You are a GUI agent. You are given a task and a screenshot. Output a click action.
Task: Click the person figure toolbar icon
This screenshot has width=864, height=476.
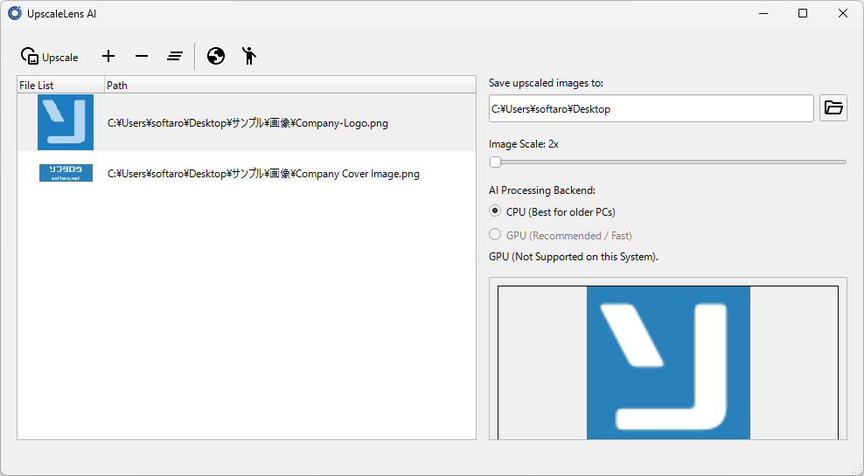click(x=249, y=57)
